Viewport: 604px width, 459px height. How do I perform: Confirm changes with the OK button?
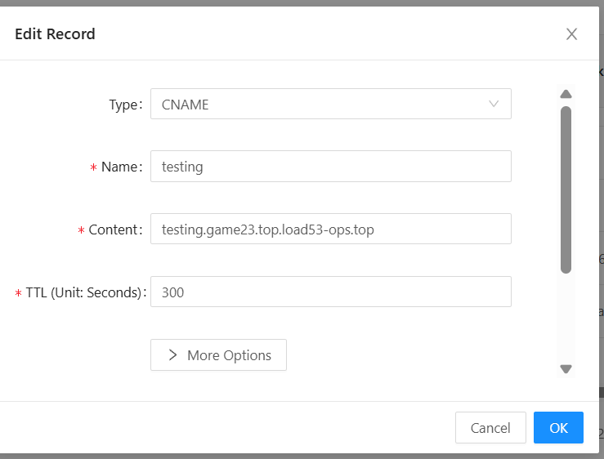tap(558, 428)
